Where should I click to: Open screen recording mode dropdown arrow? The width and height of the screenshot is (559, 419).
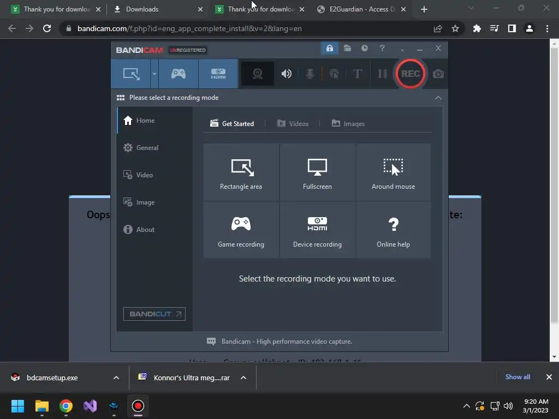pos(154,74)
